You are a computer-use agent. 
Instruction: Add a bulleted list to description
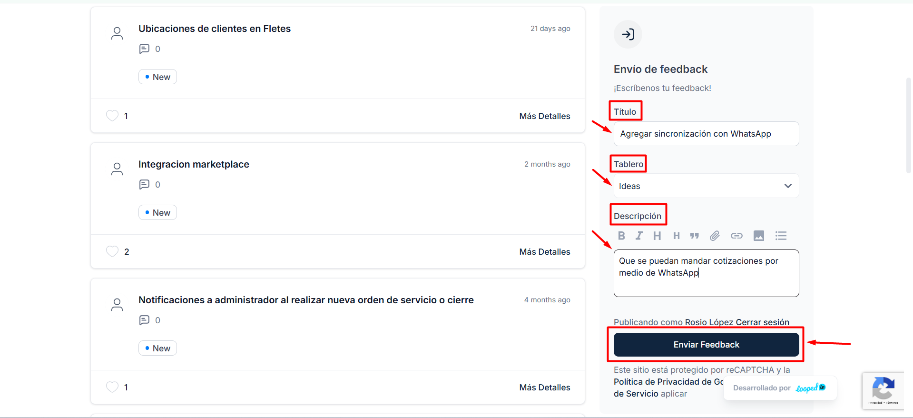tap(781, 236)
